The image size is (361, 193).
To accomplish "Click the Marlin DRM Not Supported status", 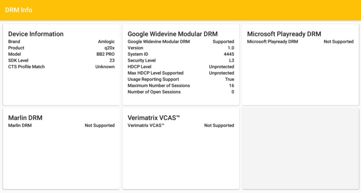I will pos(100,126).
